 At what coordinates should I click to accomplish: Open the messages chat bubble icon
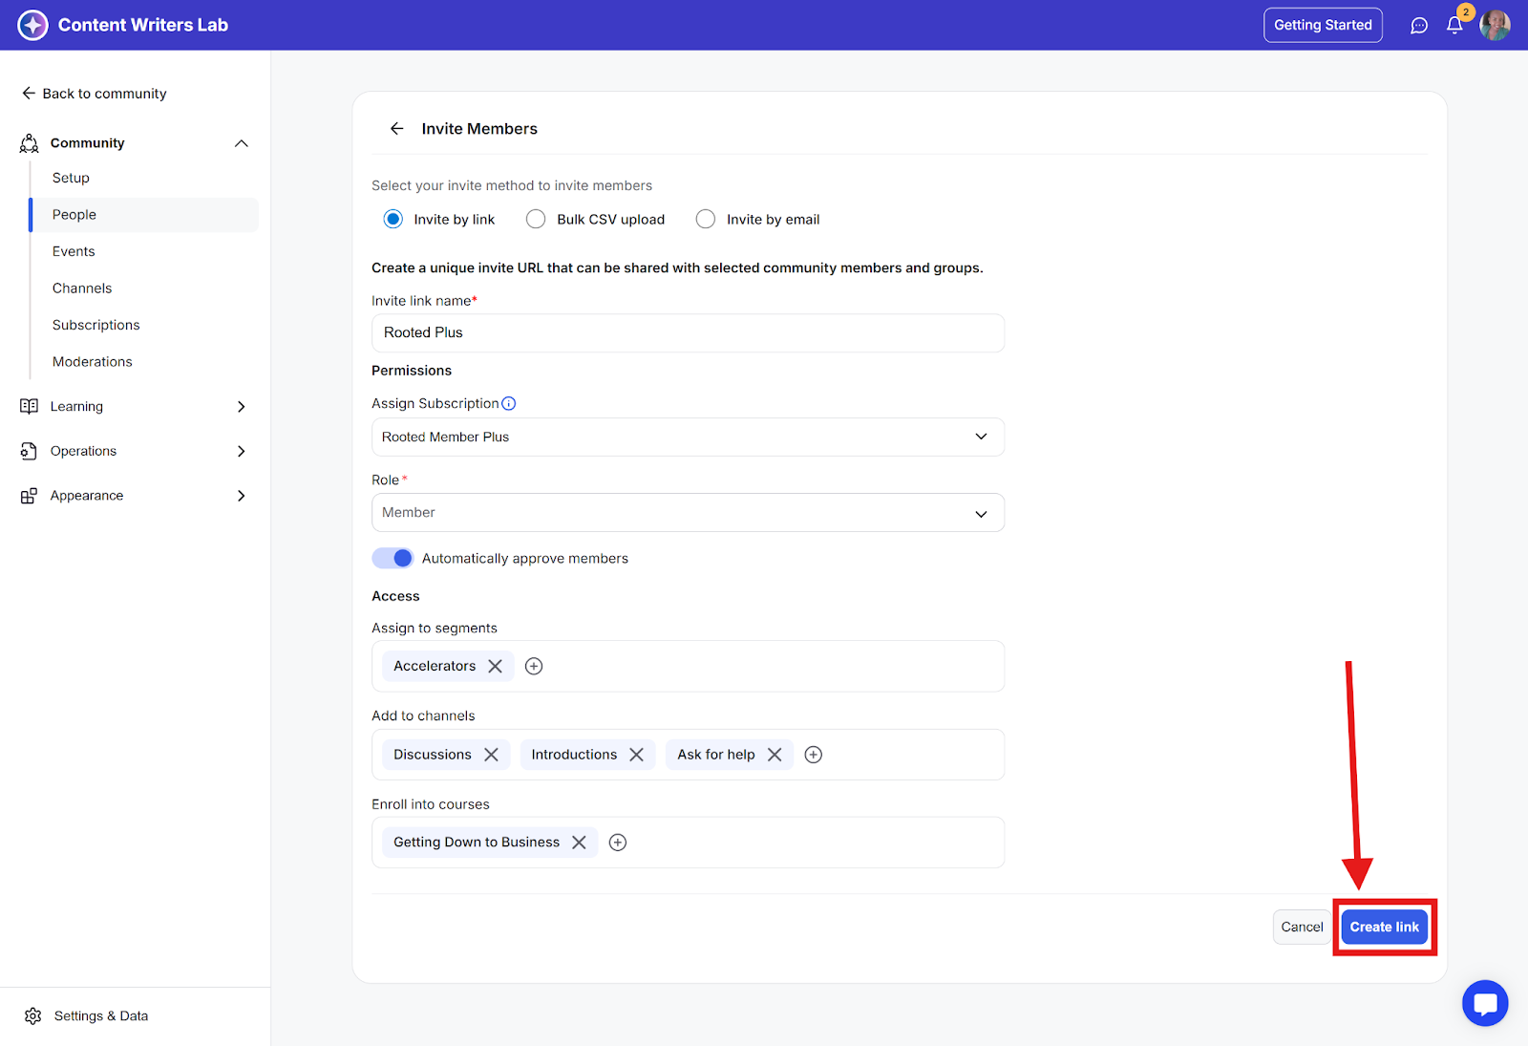click(x=1419, y=26)
